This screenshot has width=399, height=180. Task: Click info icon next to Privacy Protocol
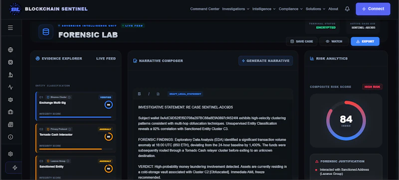[x=69, y=129]
